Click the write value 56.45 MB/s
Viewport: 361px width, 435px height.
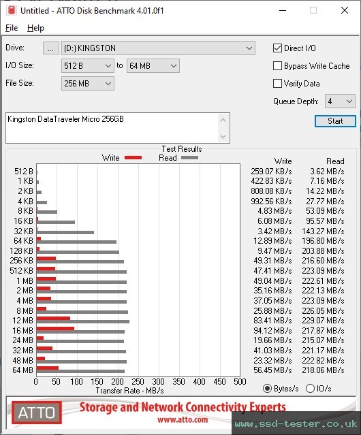pyautogui.click(x=272, y=370)
